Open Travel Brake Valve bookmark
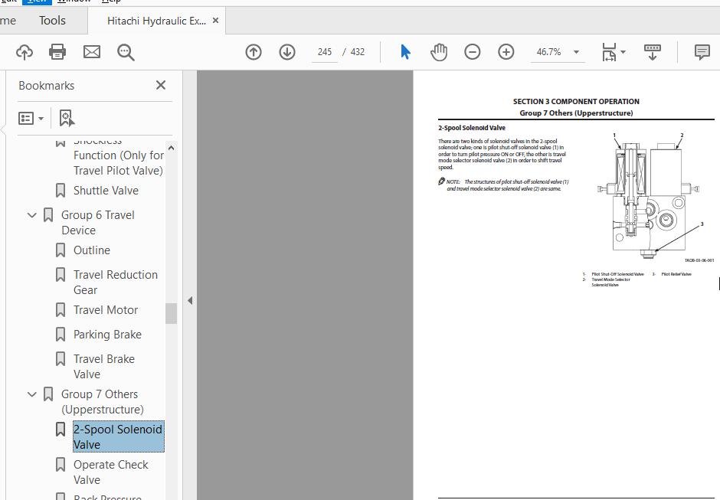Image resolution: width=720 pixels, height=500 pixels. [103, 367]
